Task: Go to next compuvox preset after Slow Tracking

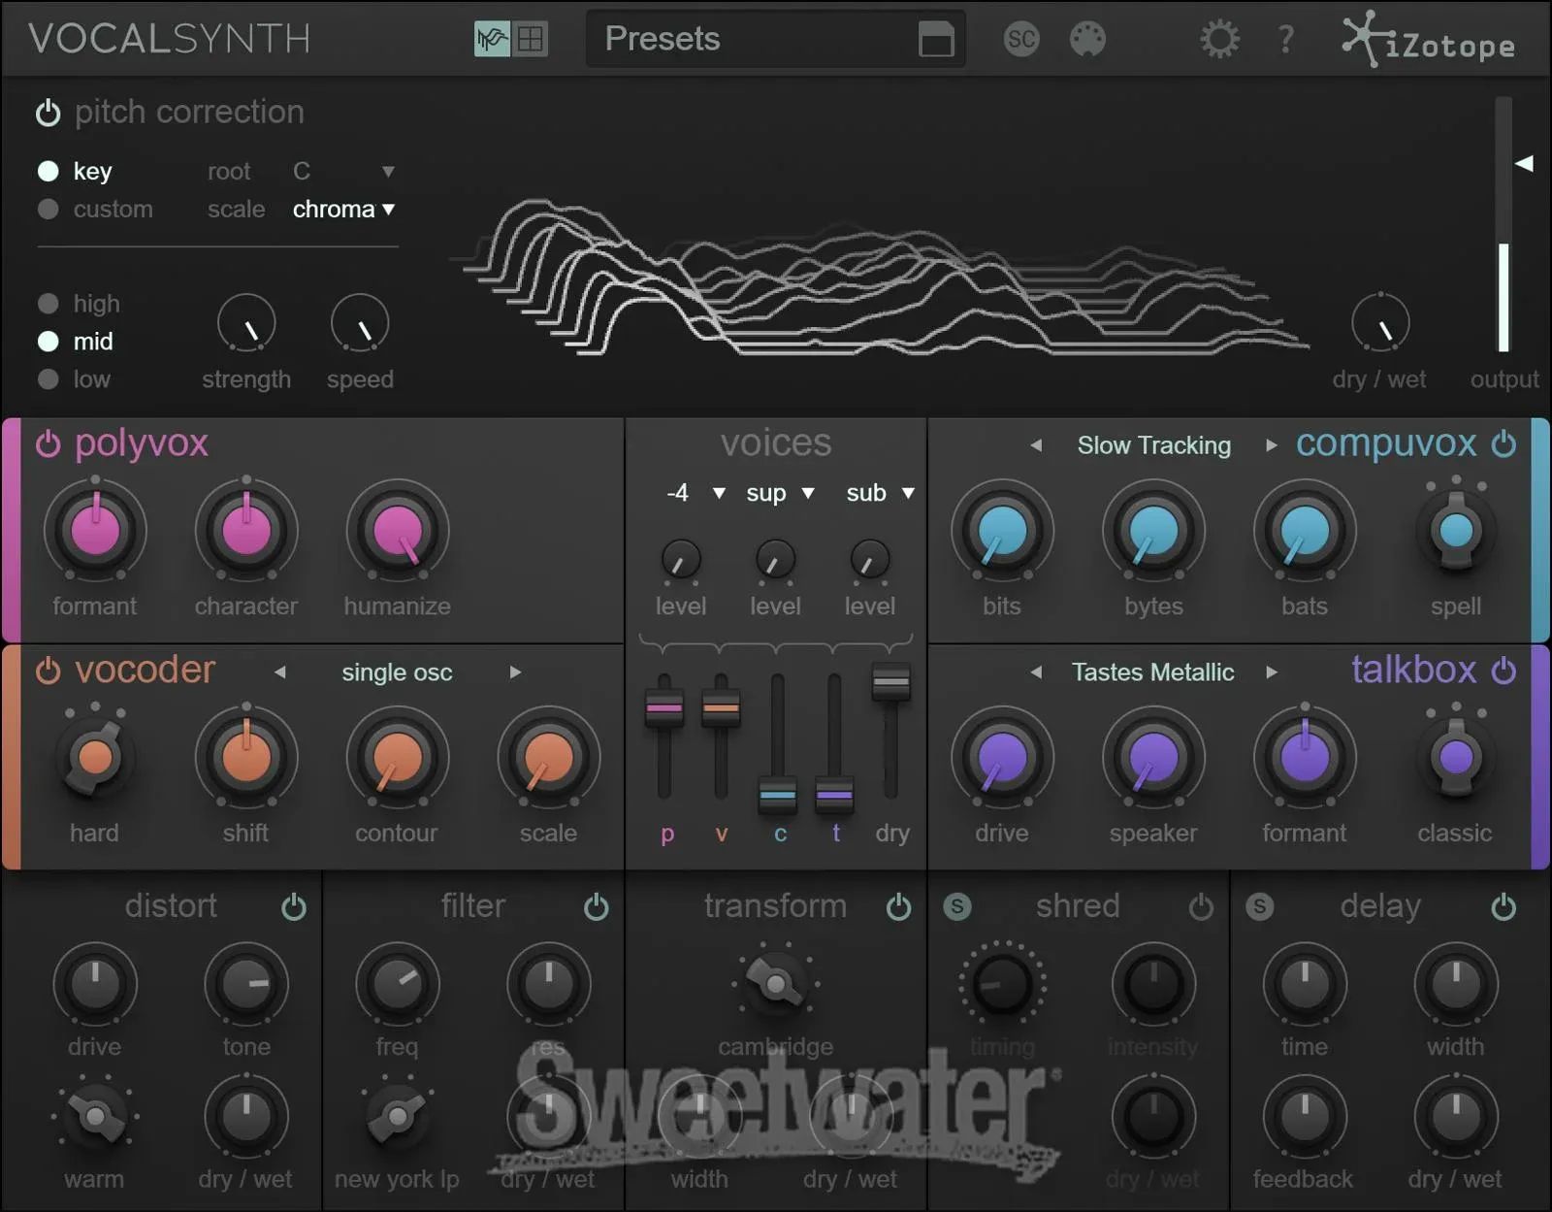Action: pyautogui.click(x=1271, y=445)
